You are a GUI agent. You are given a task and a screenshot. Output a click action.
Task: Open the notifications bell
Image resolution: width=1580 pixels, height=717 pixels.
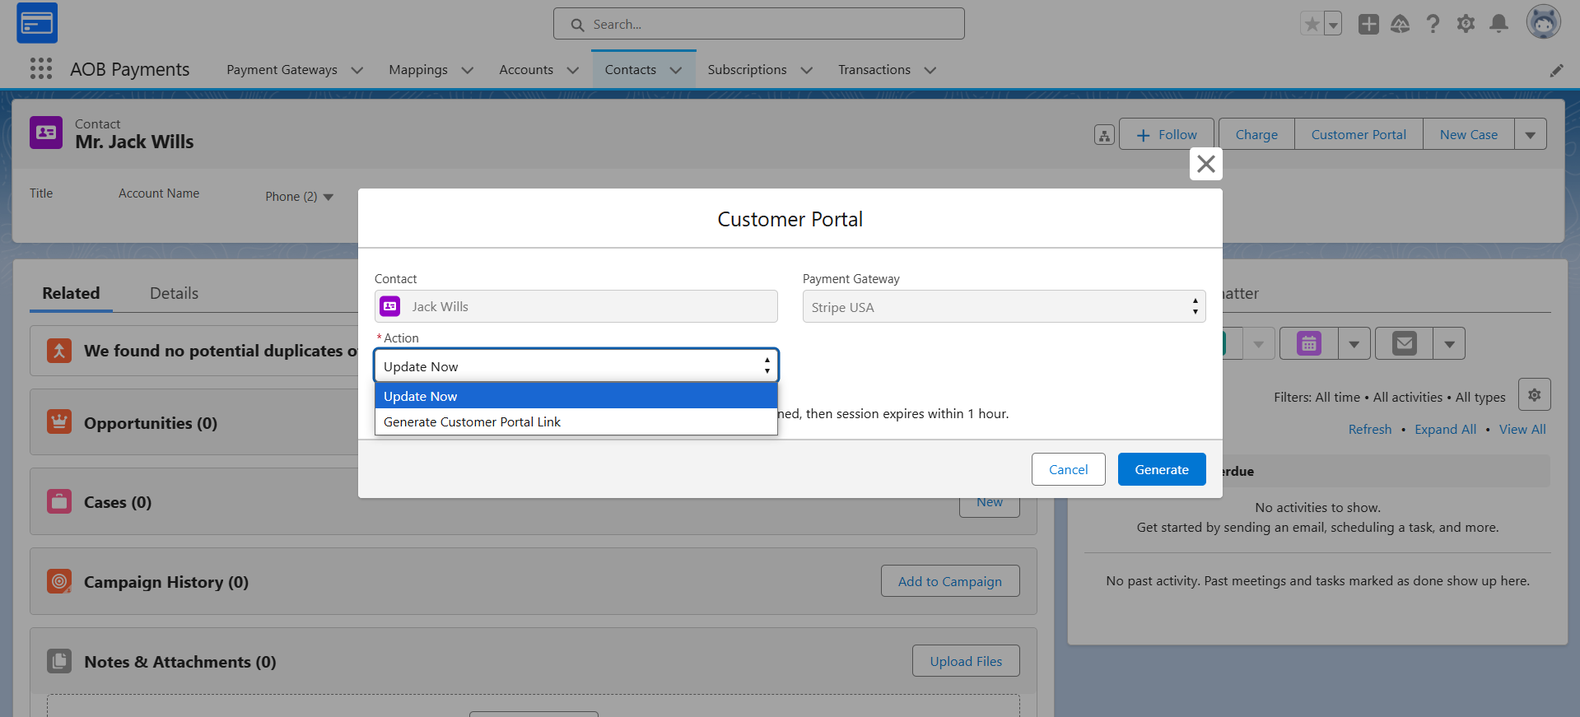click(1499, 24)
